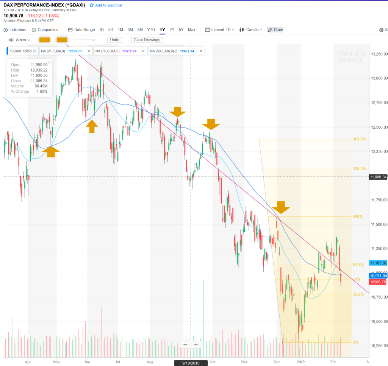
Task: Click the Clear Drawings button
Action: click(147, 40)
